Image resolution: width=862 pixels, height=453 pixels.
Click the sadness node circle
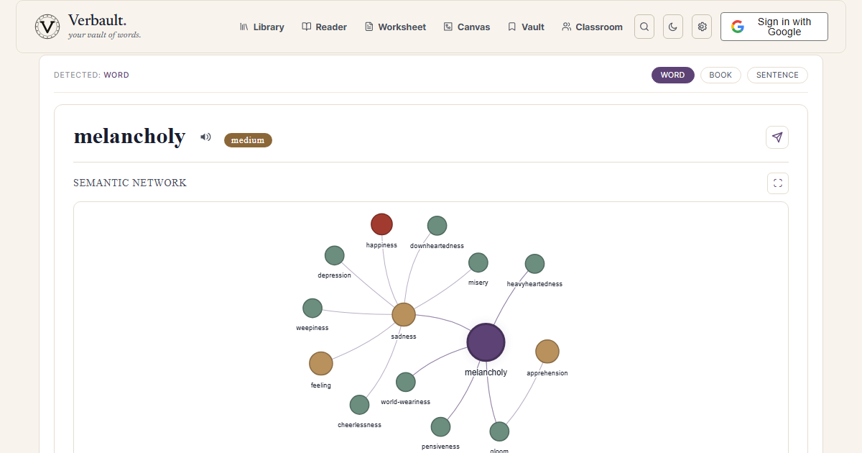404,314
